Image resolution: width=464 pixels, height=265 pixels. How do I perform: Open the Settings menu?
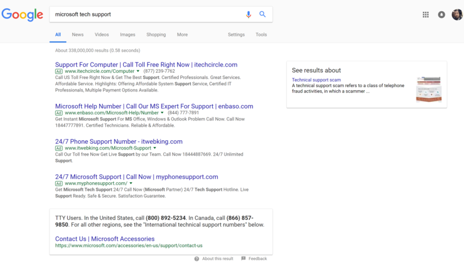coord(236,35)
